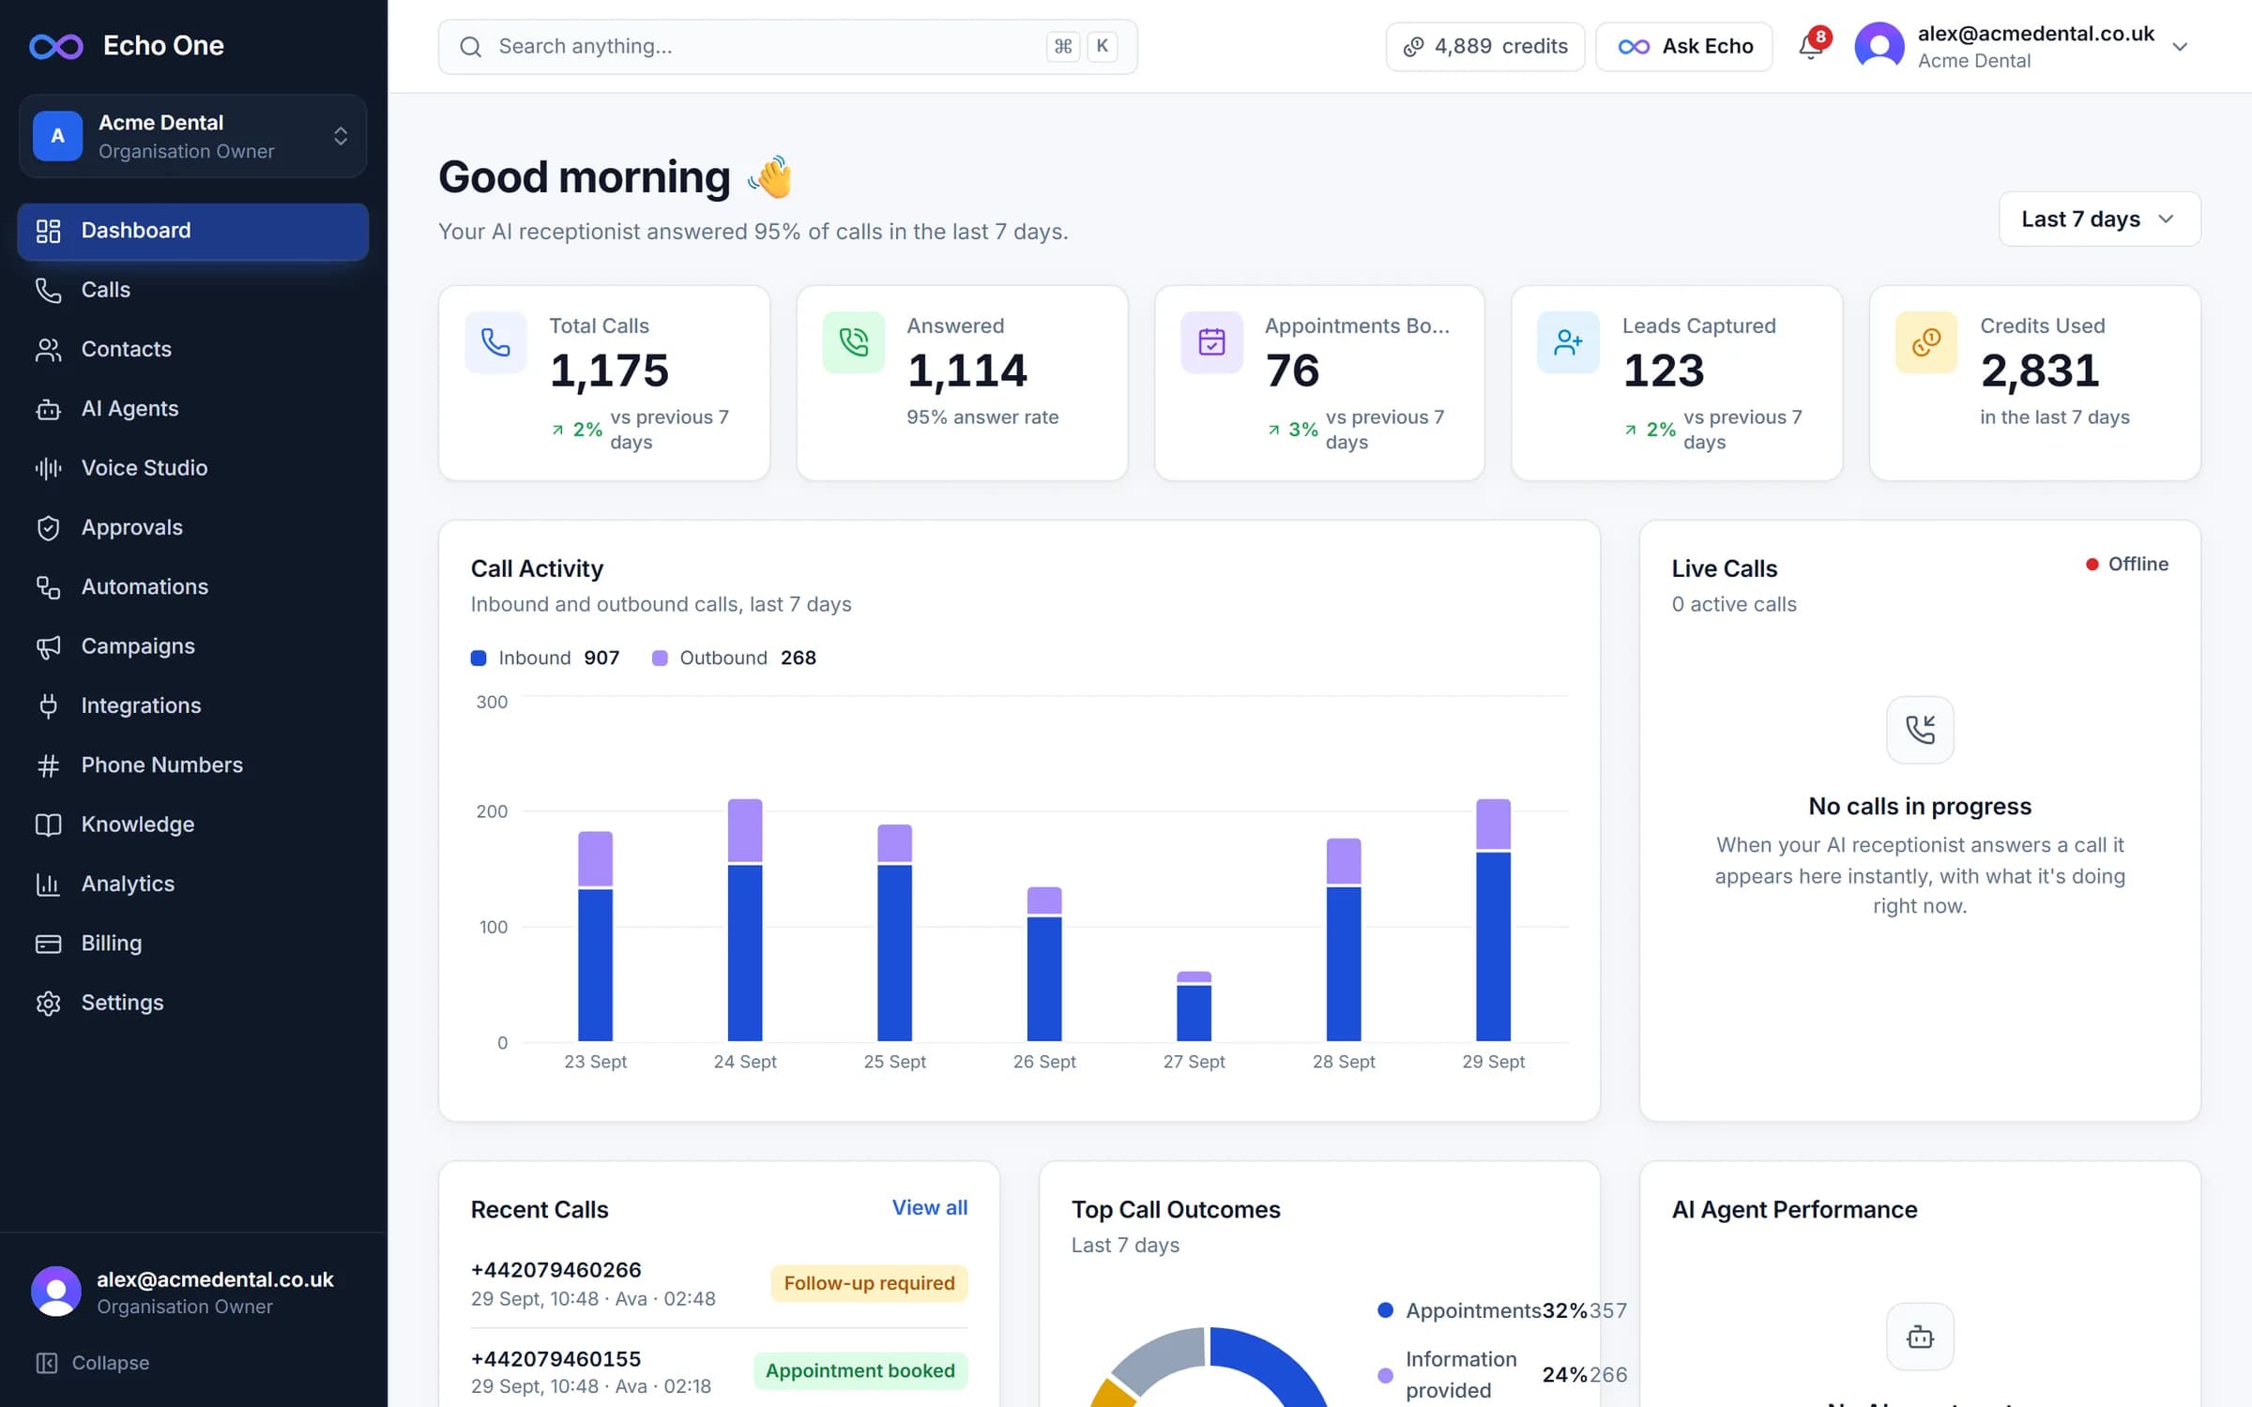Screen dimensions: 2252x1407
Task: Open Integrations in sidebar
Action: click(192, 705)
